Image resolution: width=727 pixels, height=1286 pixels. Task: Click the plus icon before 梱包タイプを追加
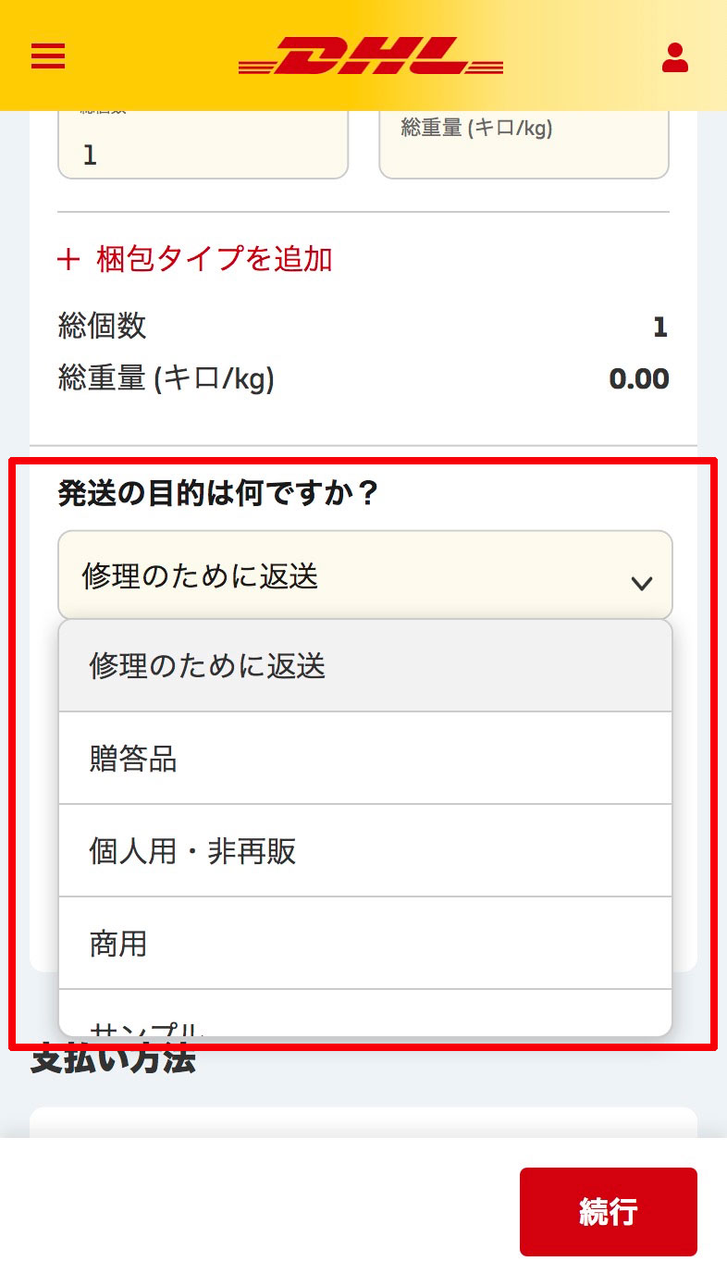coord(68,260)
